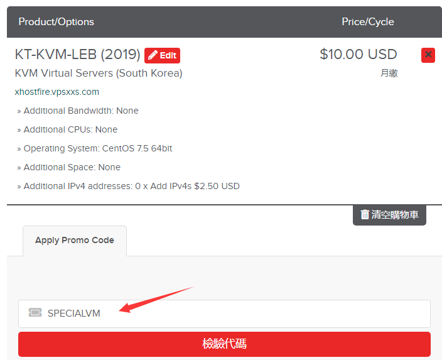Screen dimensions: 442x360
Task: Click the Price/Cycle column header
Action: pos(367,22)
